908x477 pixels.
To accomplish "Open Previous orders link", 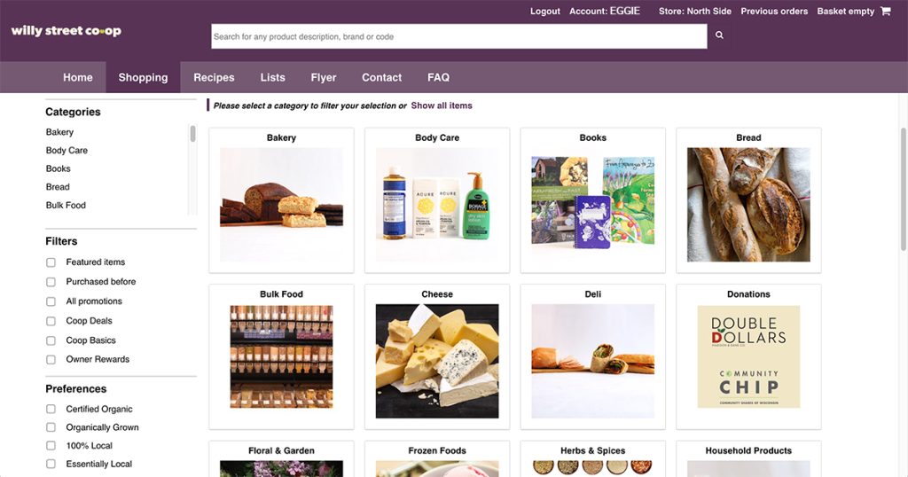I will point(774,11).
